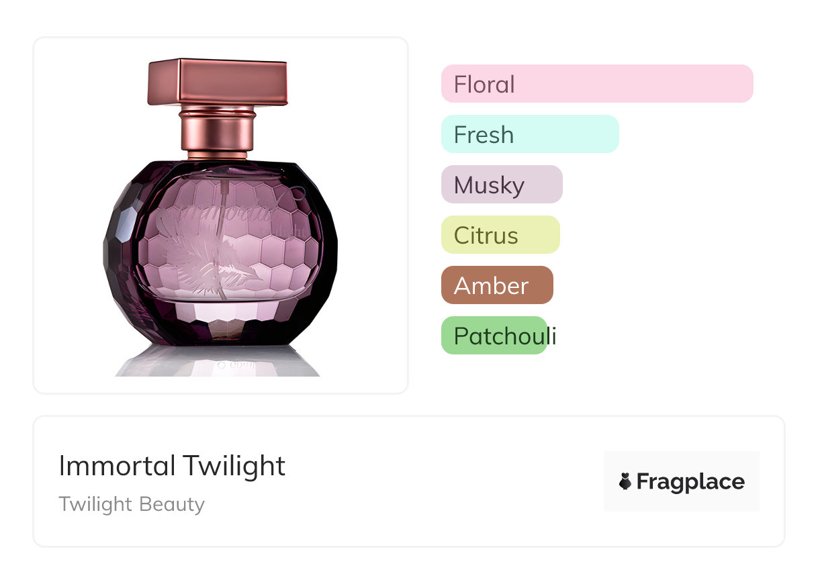Click the bottle's dark faceted left edge
This screenshot has width=818, height=580.
click(118, 248)
